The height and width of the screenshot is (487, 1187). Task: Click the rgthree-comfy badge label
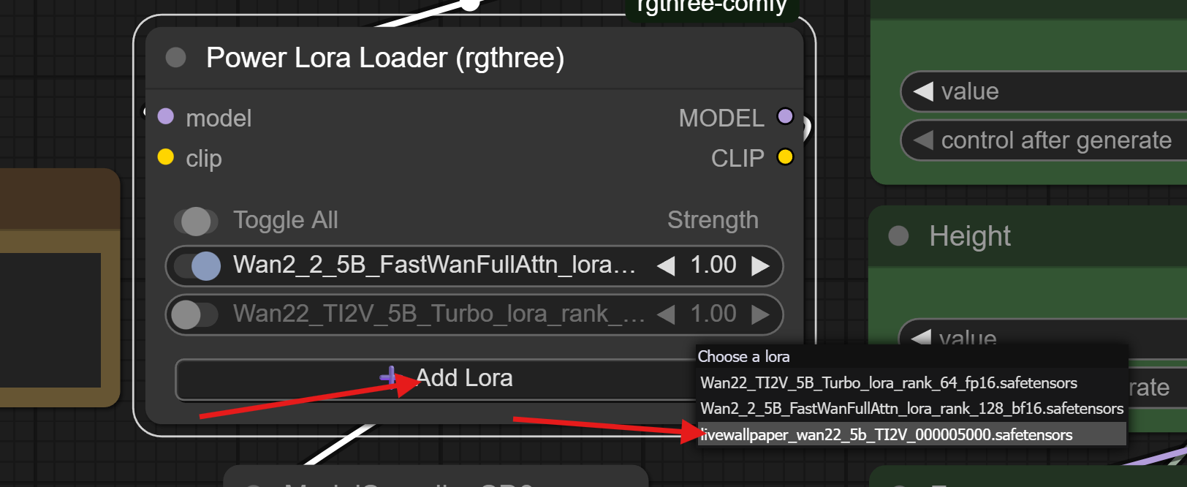pyautogui.click(x=712, y=7)
